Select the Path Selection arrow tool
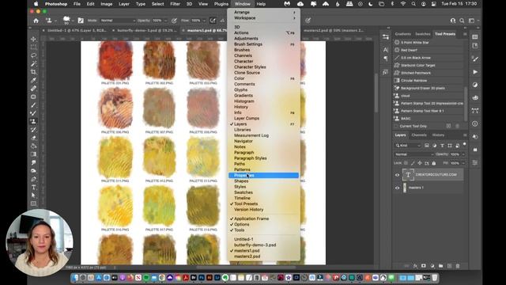 click(x=33, y=196)
